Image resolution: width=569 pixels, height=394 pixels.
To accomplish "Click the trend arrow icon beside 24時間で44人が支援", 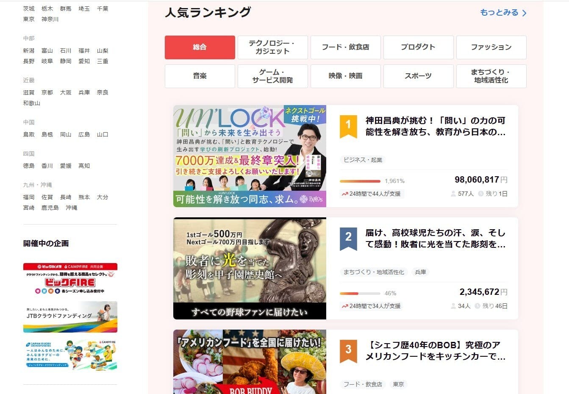I will click(345, 194).
